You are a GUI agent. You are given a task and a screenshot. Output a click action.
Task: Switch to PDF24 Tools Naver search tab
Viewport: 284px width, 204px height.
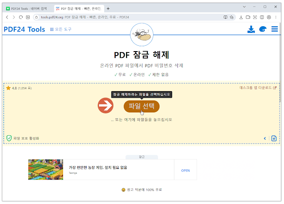27,8
